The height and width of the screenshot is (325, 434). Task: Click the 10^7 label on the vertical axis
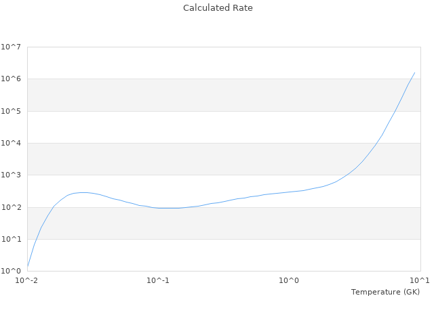pyautogui.click(x=10, y=47)
